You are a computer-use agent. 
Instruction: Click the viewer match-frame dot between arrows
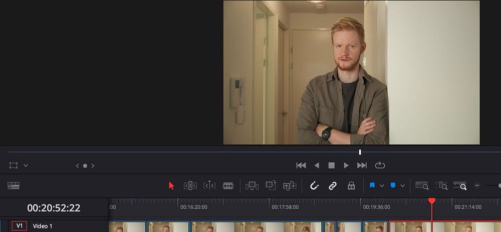click(x=85, y=165)
